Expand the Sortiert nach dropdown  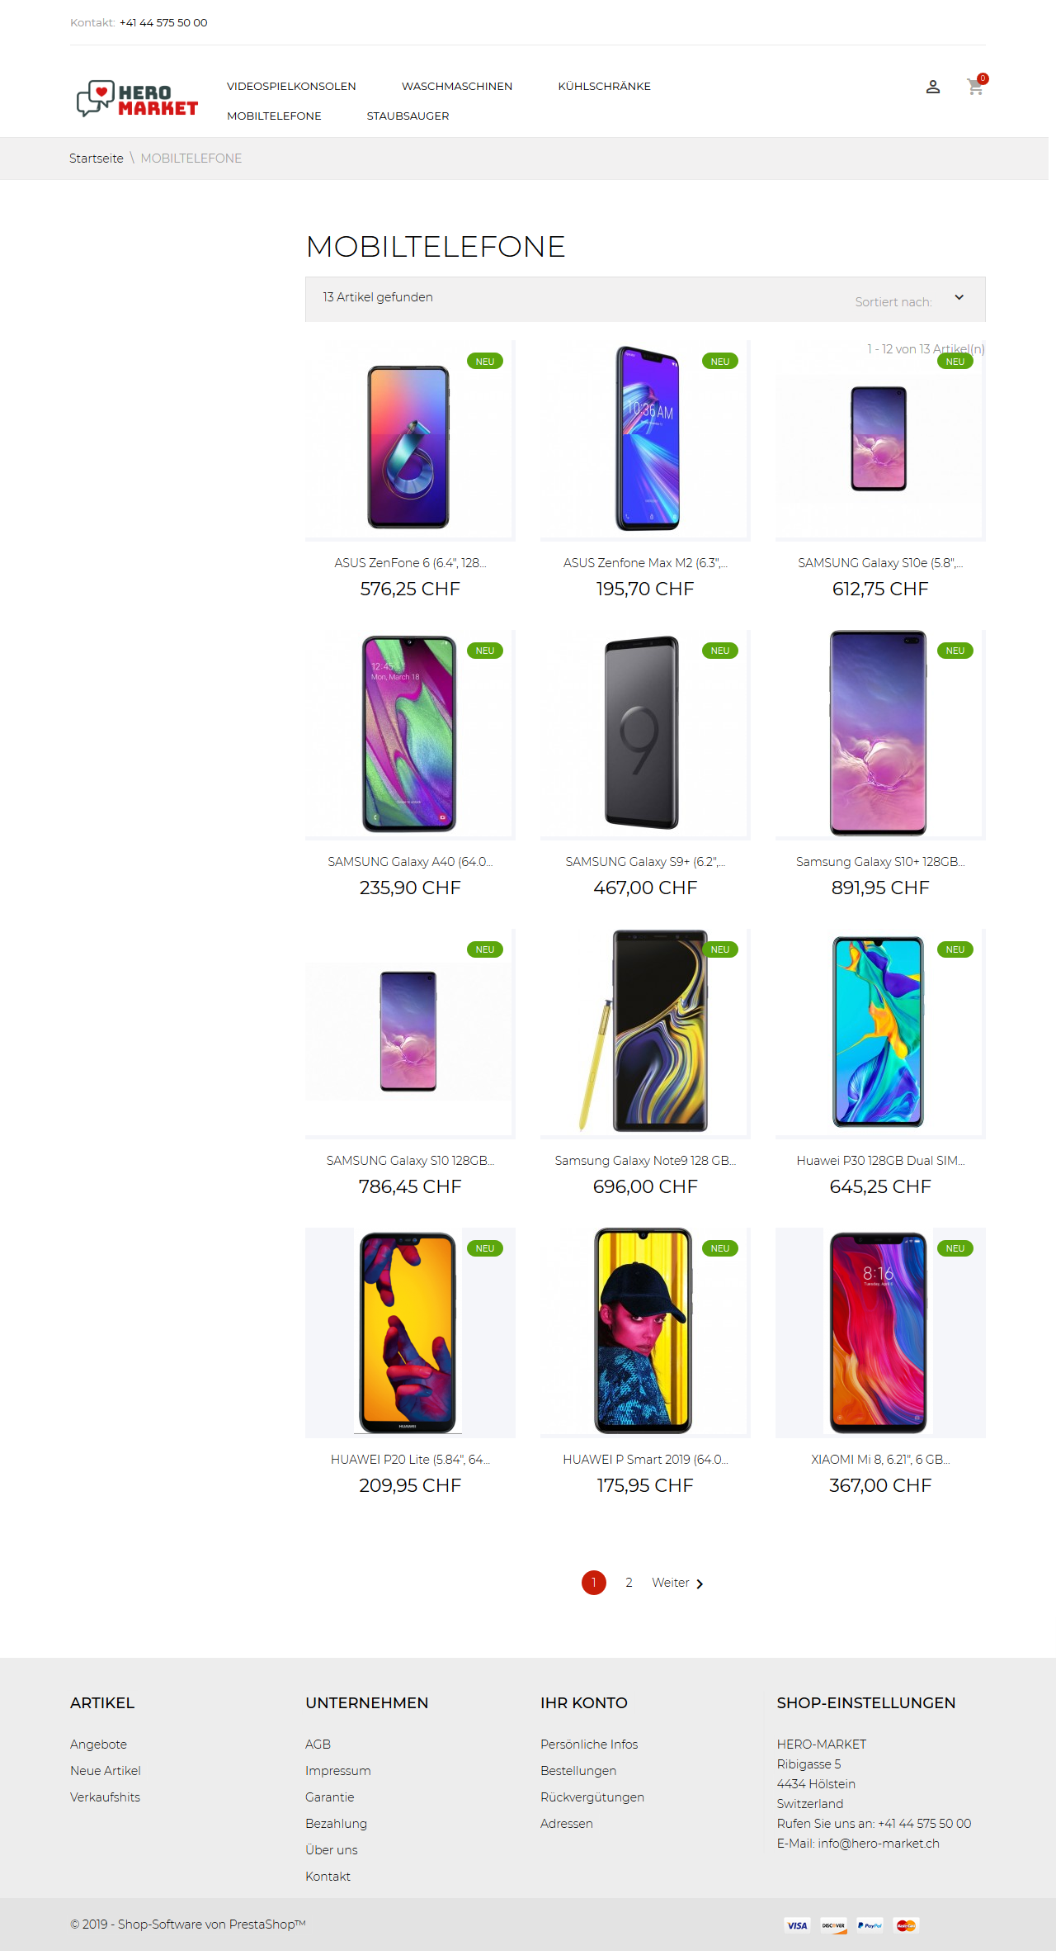click(959, 298)
